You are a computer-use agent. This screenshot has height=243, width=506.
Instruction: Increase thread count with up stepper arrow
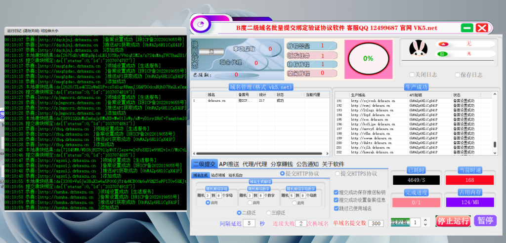tap(425, 220)
